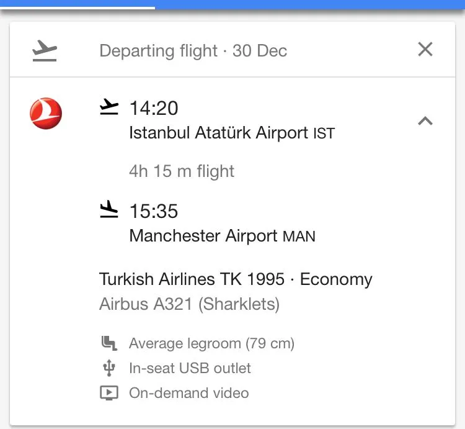Click the In-seat USB outlet label
The height and width of the screenshot is (429, 465).
point(190,368)
